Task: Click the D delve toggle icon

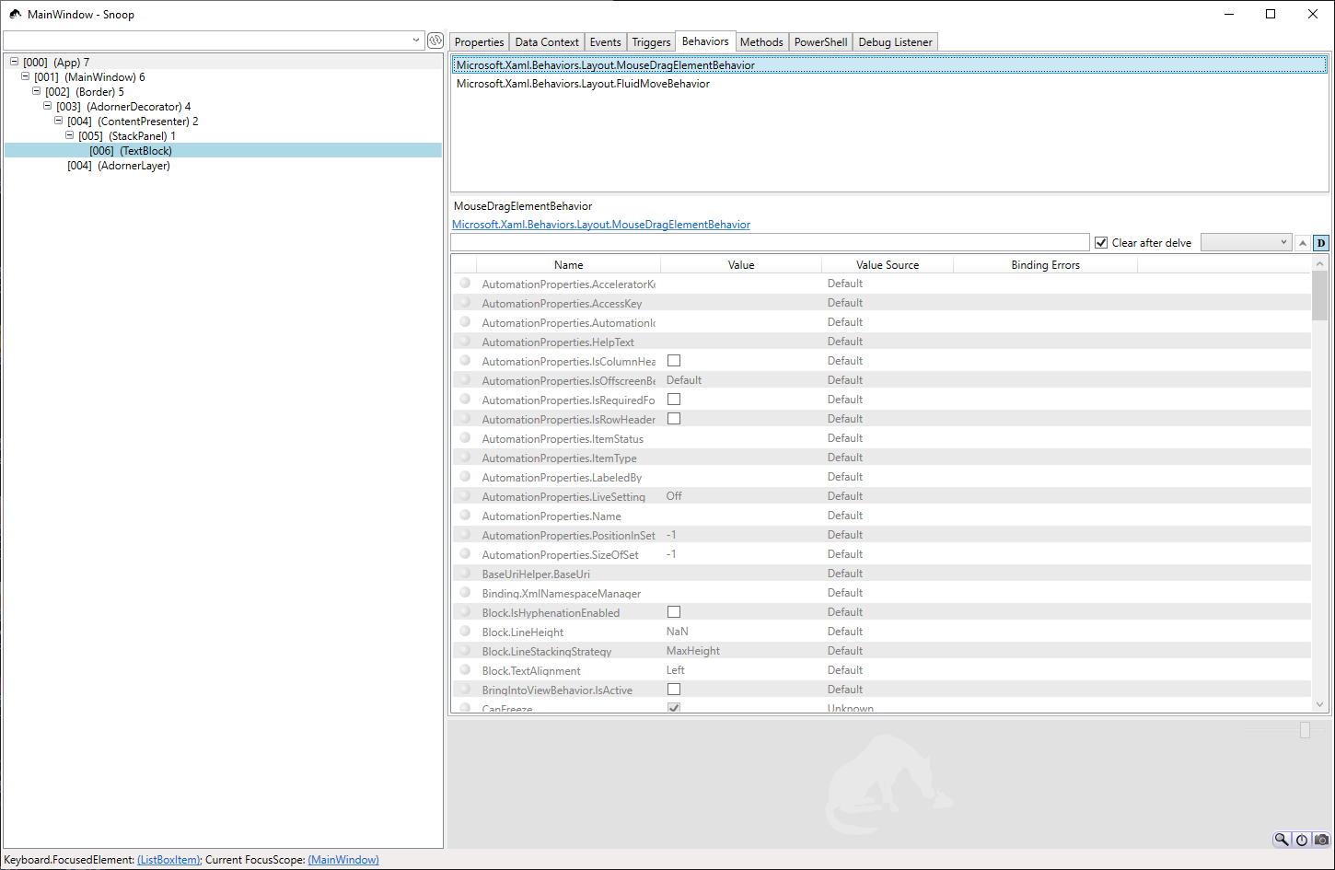Action: (x=1320, y=242)
